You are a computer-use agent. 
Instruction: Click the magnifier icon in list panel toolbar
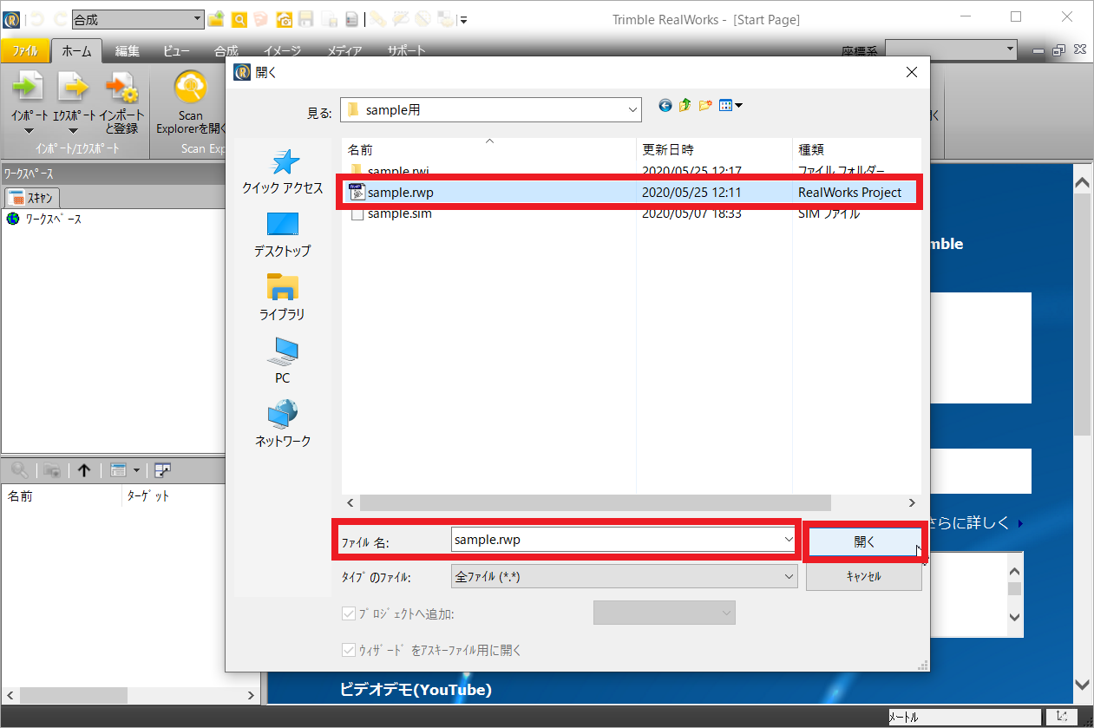pyautogui.click(x=20, y=470)
